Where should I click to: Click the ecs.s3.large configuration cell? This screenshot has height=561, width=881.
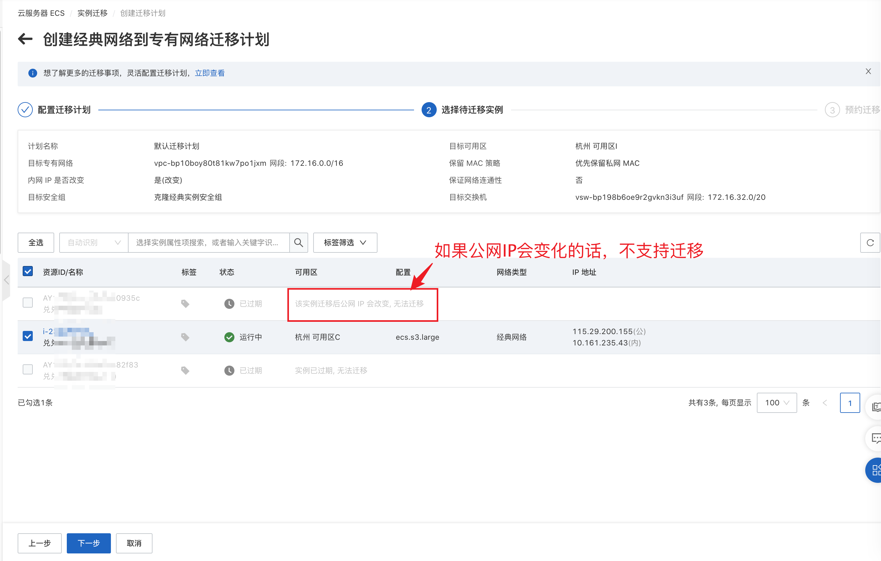tap(417, 337)
